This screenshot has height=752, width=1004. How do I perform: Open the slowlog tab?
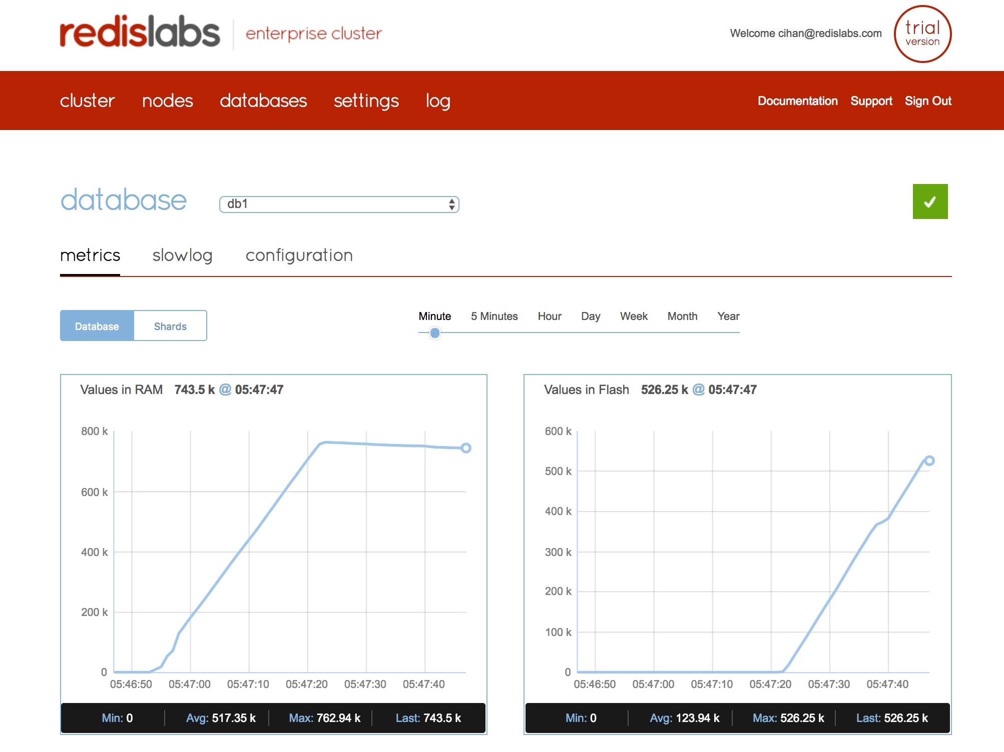click(x=182, y=255)
